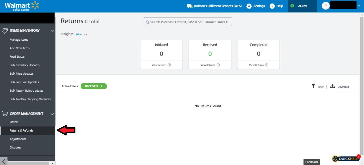
Task: Click the Filter funnel icon
Action: [x=313, y=86]
